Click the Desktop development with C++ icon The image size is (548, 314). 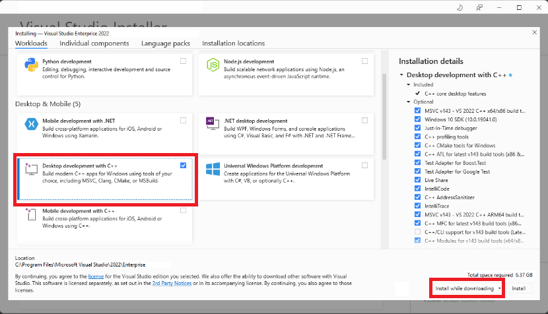(x=31, y=169)
